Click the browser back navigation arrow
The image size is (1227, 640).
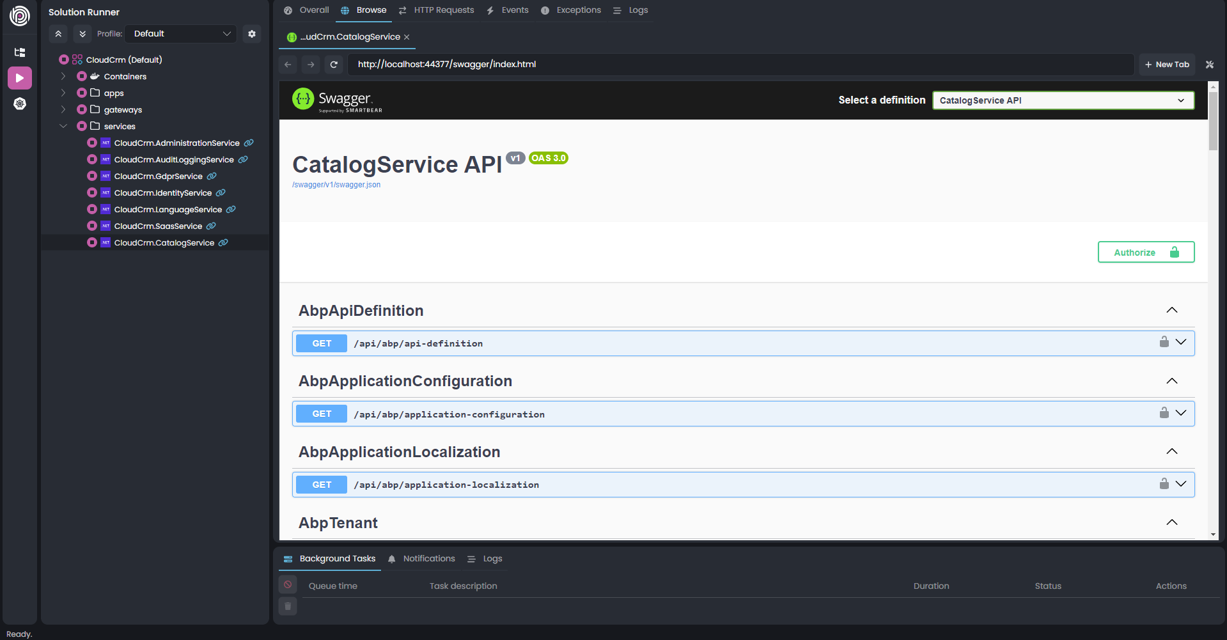(x=287, y=64)
